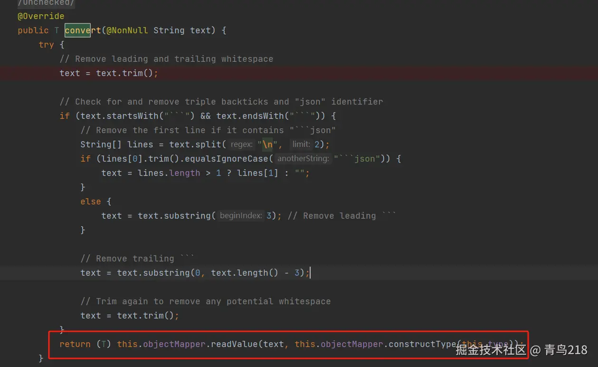The image size is (598, 367).
Task: Click 'lines[1]' in the ternary expression
Action: tap(258, 173)
